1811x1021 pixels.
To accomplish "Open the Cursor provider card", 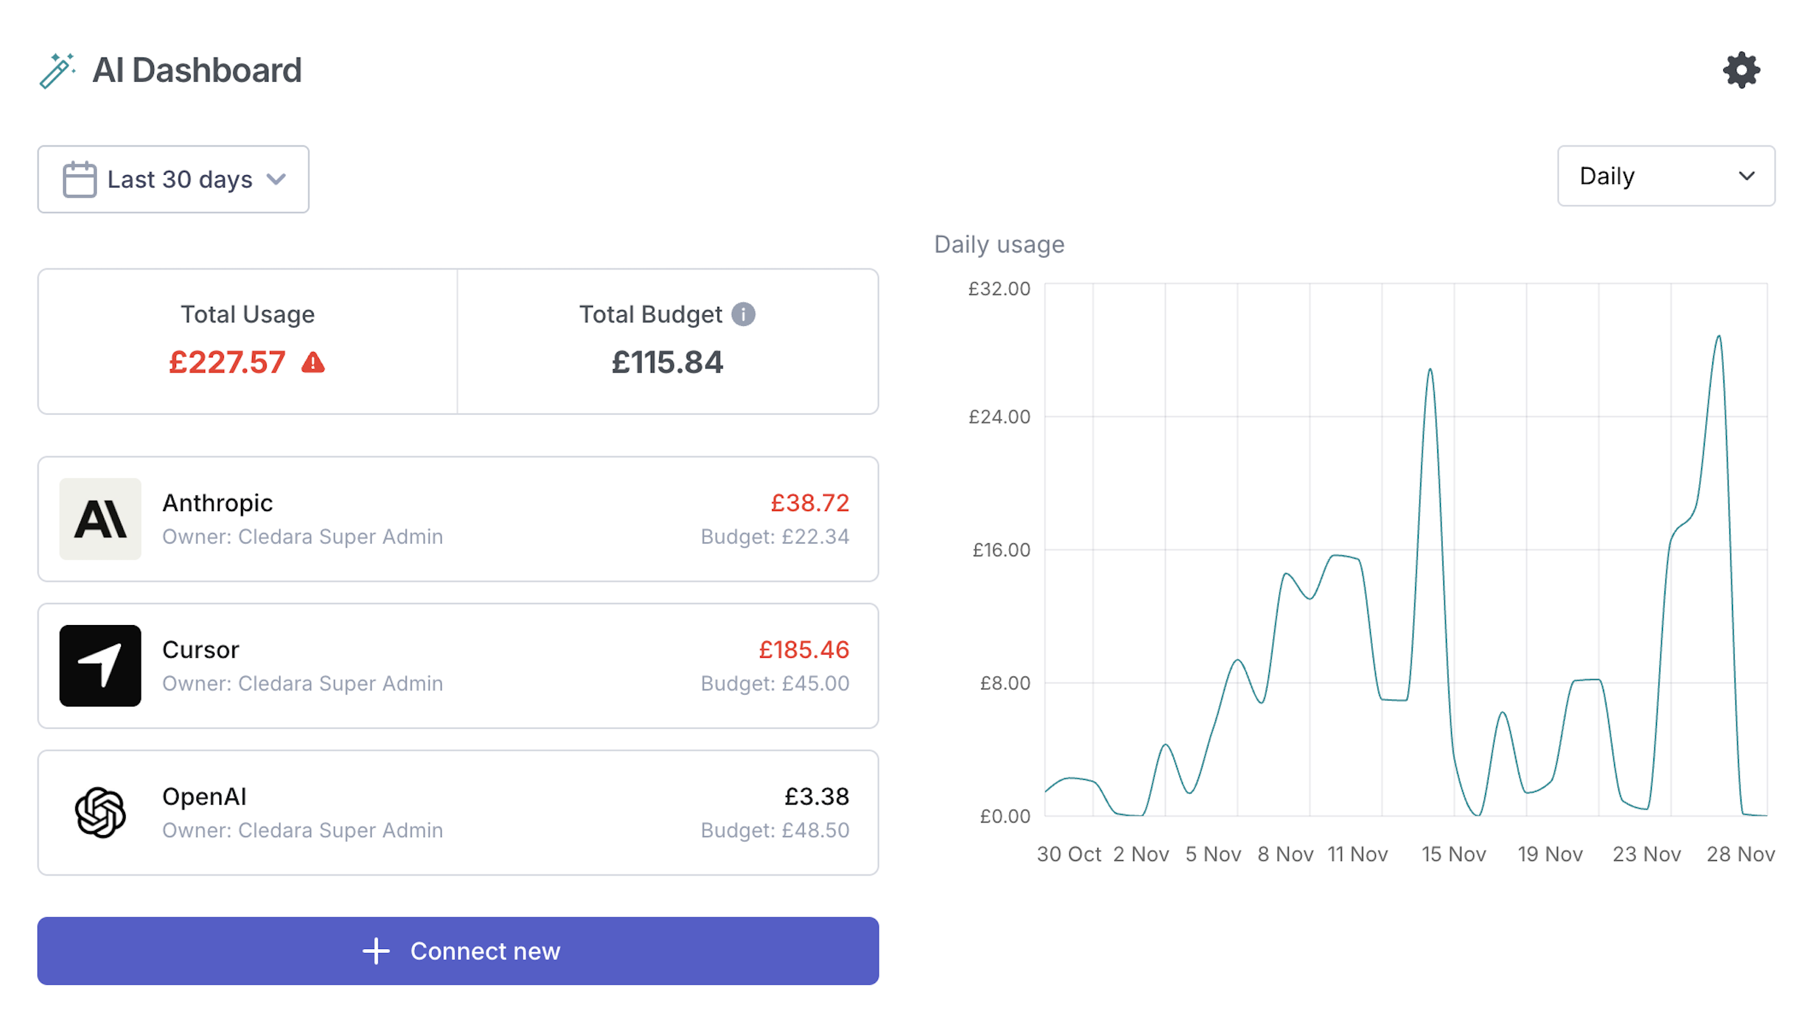I will [x=458, y=666].
